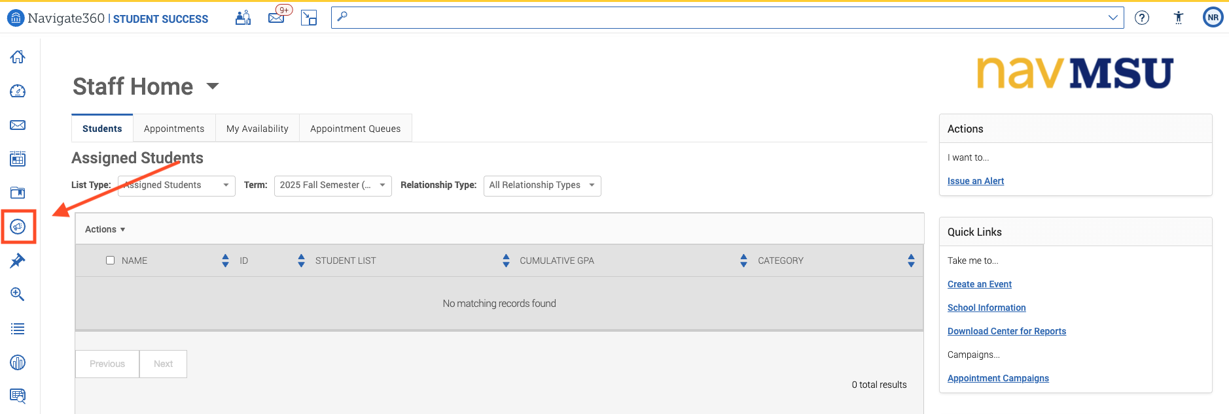Click the 0 total results text
Viewport: 1229px width, 414px height.
[x=879, y=385]
